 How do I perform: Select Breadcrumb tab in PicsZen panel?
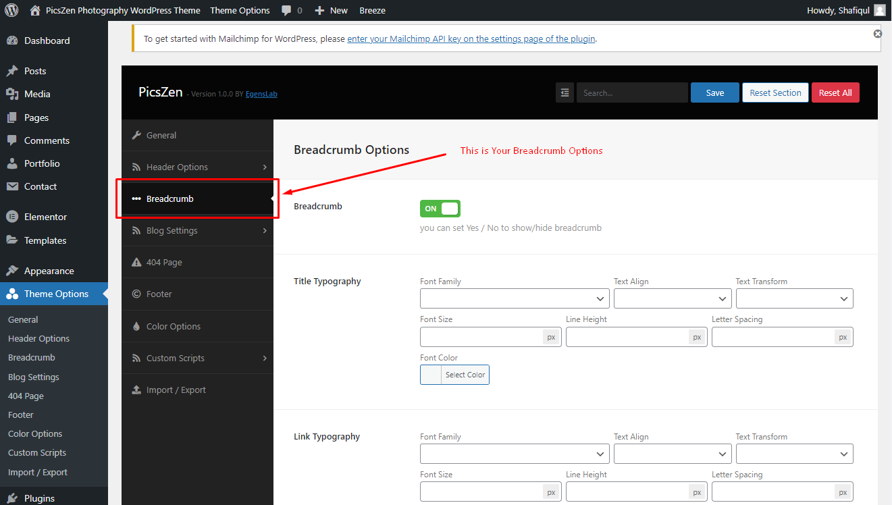[x=197, y=198]
